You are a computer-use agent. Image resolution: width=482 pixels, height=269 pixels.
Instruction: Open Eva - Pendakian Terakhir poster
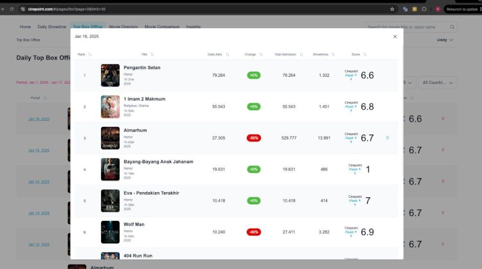click(110, 200)
